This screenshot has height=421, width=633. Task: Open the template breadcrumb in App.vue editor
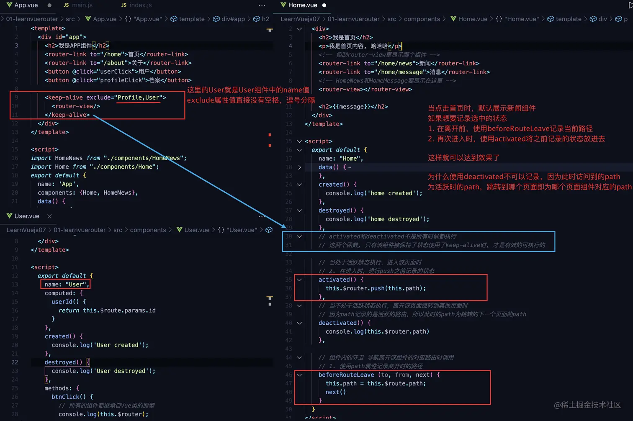188,19
